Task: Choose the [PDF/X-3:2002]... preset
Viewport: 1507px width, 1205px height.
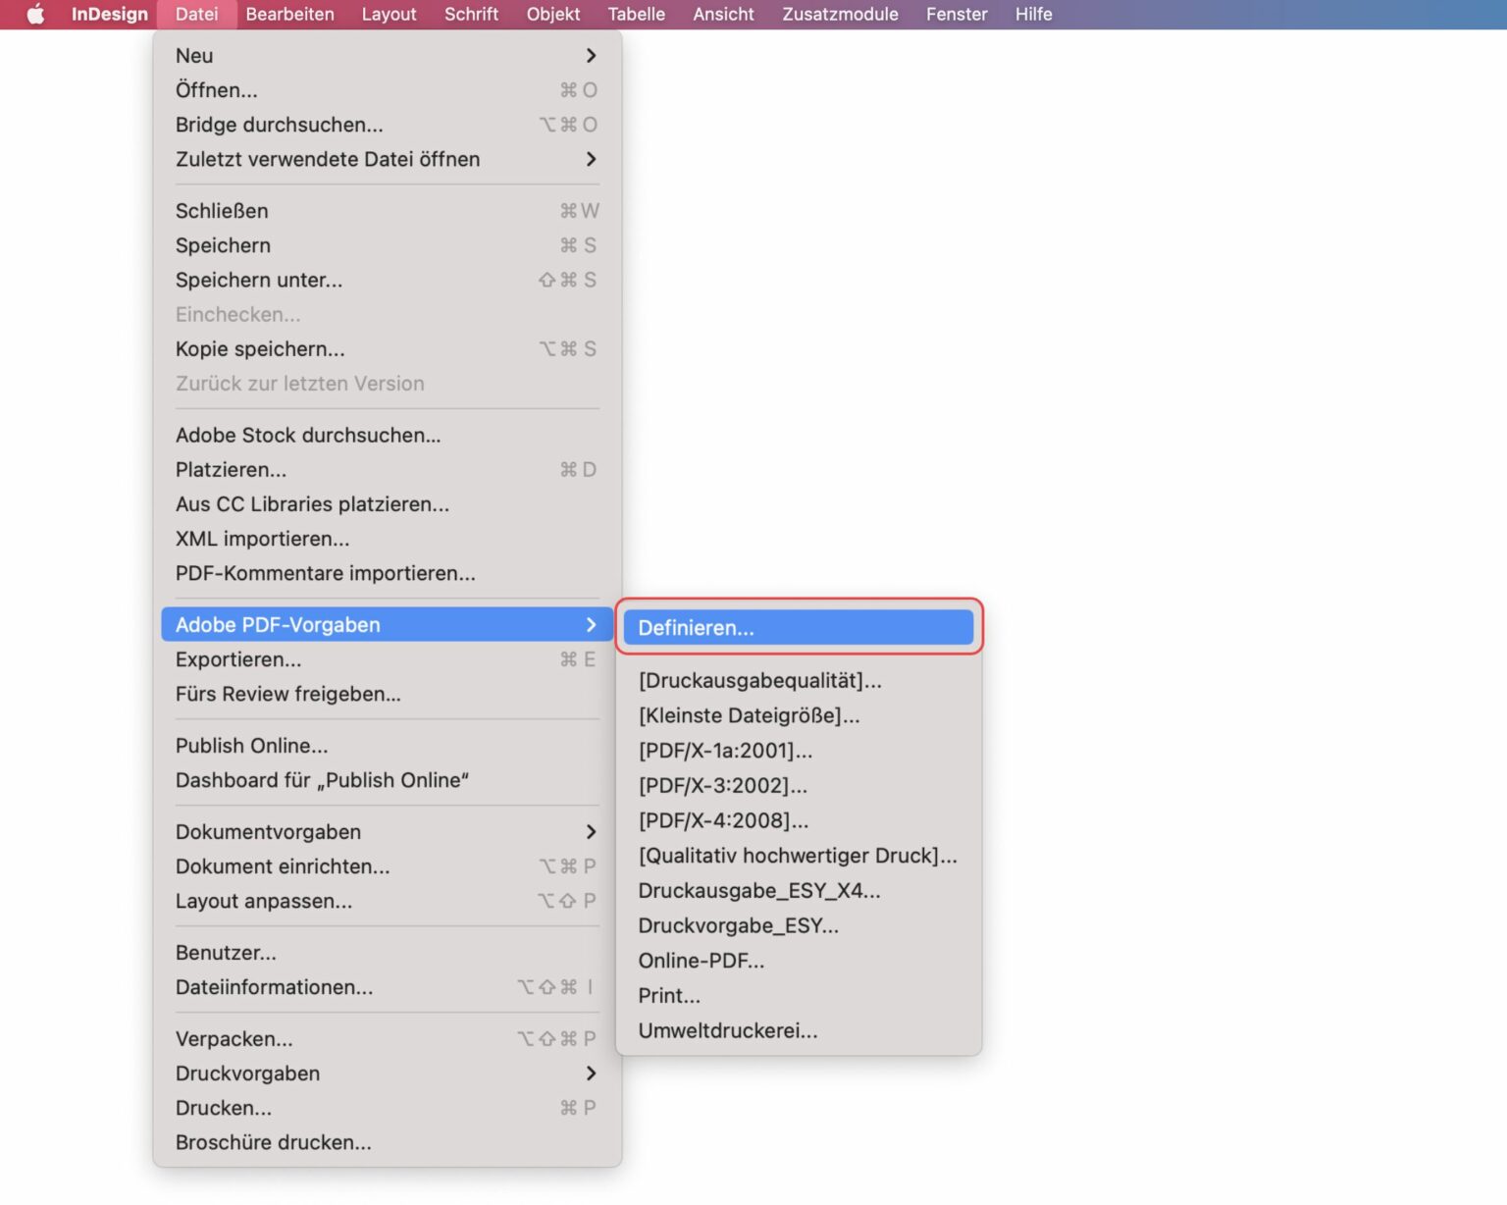Action: [799, 786]
